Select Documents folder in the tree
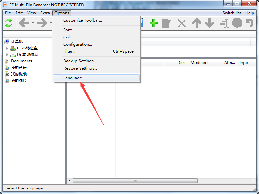The height and width of the screenshot is (194, 259). click(x=21, y=61)
